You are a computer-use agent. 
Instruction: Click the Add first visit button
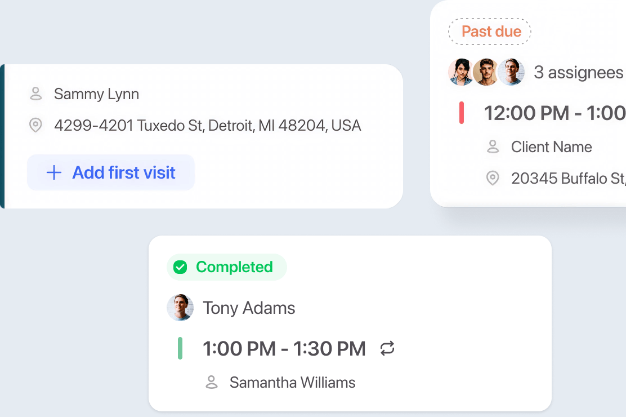point(111,172)
